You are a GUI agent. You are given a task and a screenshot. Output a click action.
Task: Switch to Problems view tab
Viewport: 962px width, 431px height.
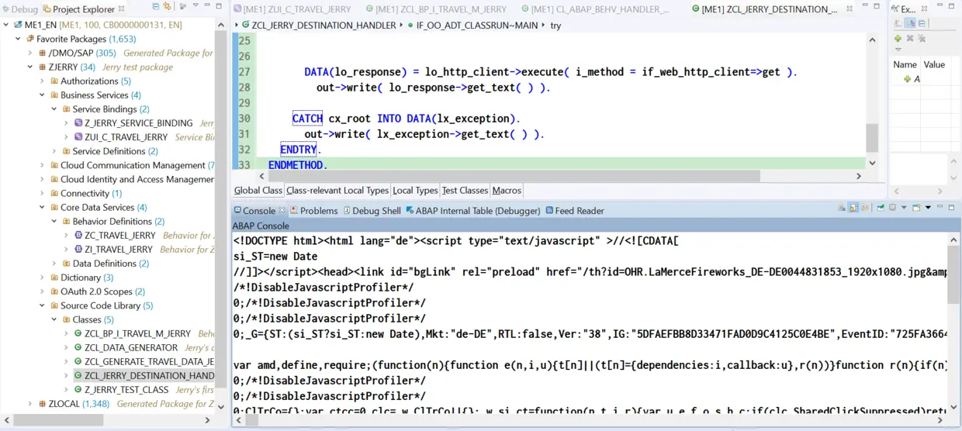314,211
